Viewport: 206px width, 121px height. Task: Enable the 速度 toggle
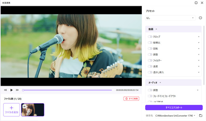(x=150, y=66)
